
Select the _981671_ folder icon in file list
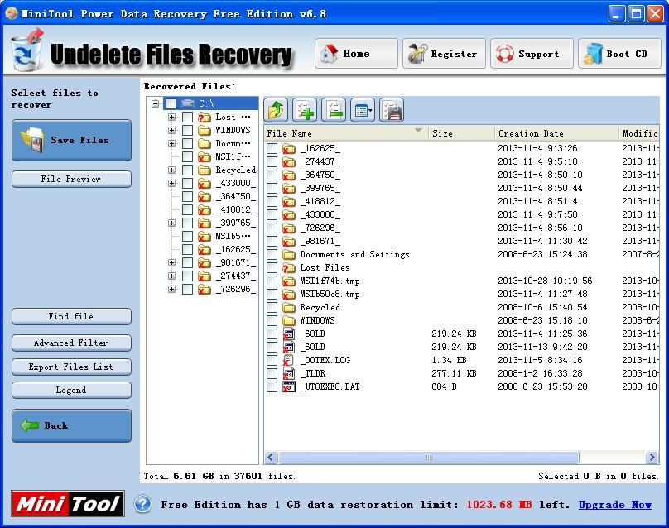[x=289, y=242]
